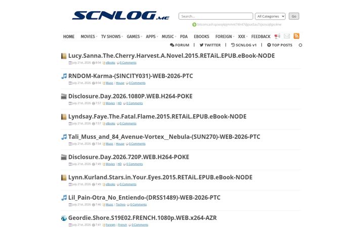
Task: Open Tali_Muss_and_84_Avenue-Vortex__Nebula post
Action: [x=164, y=137]
